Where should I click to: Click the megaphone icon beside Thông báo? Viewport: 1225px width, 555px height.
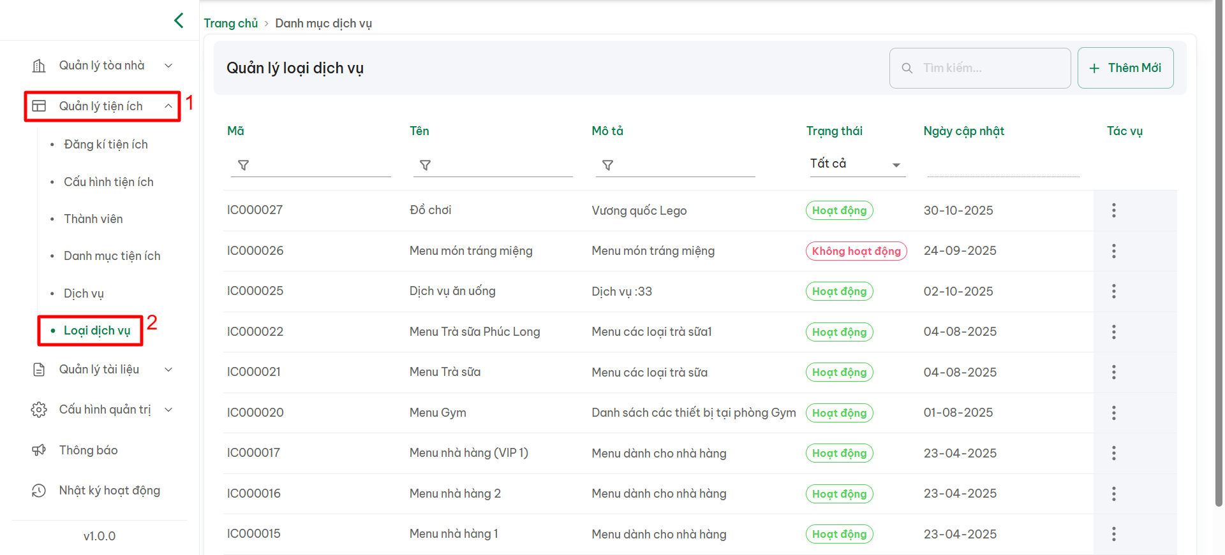[39, 450]
